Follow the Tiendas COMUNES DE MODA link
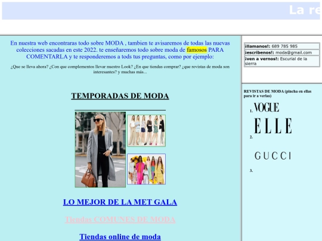The height and width of the screenshot is (241, 322). (x=120, y=220)
